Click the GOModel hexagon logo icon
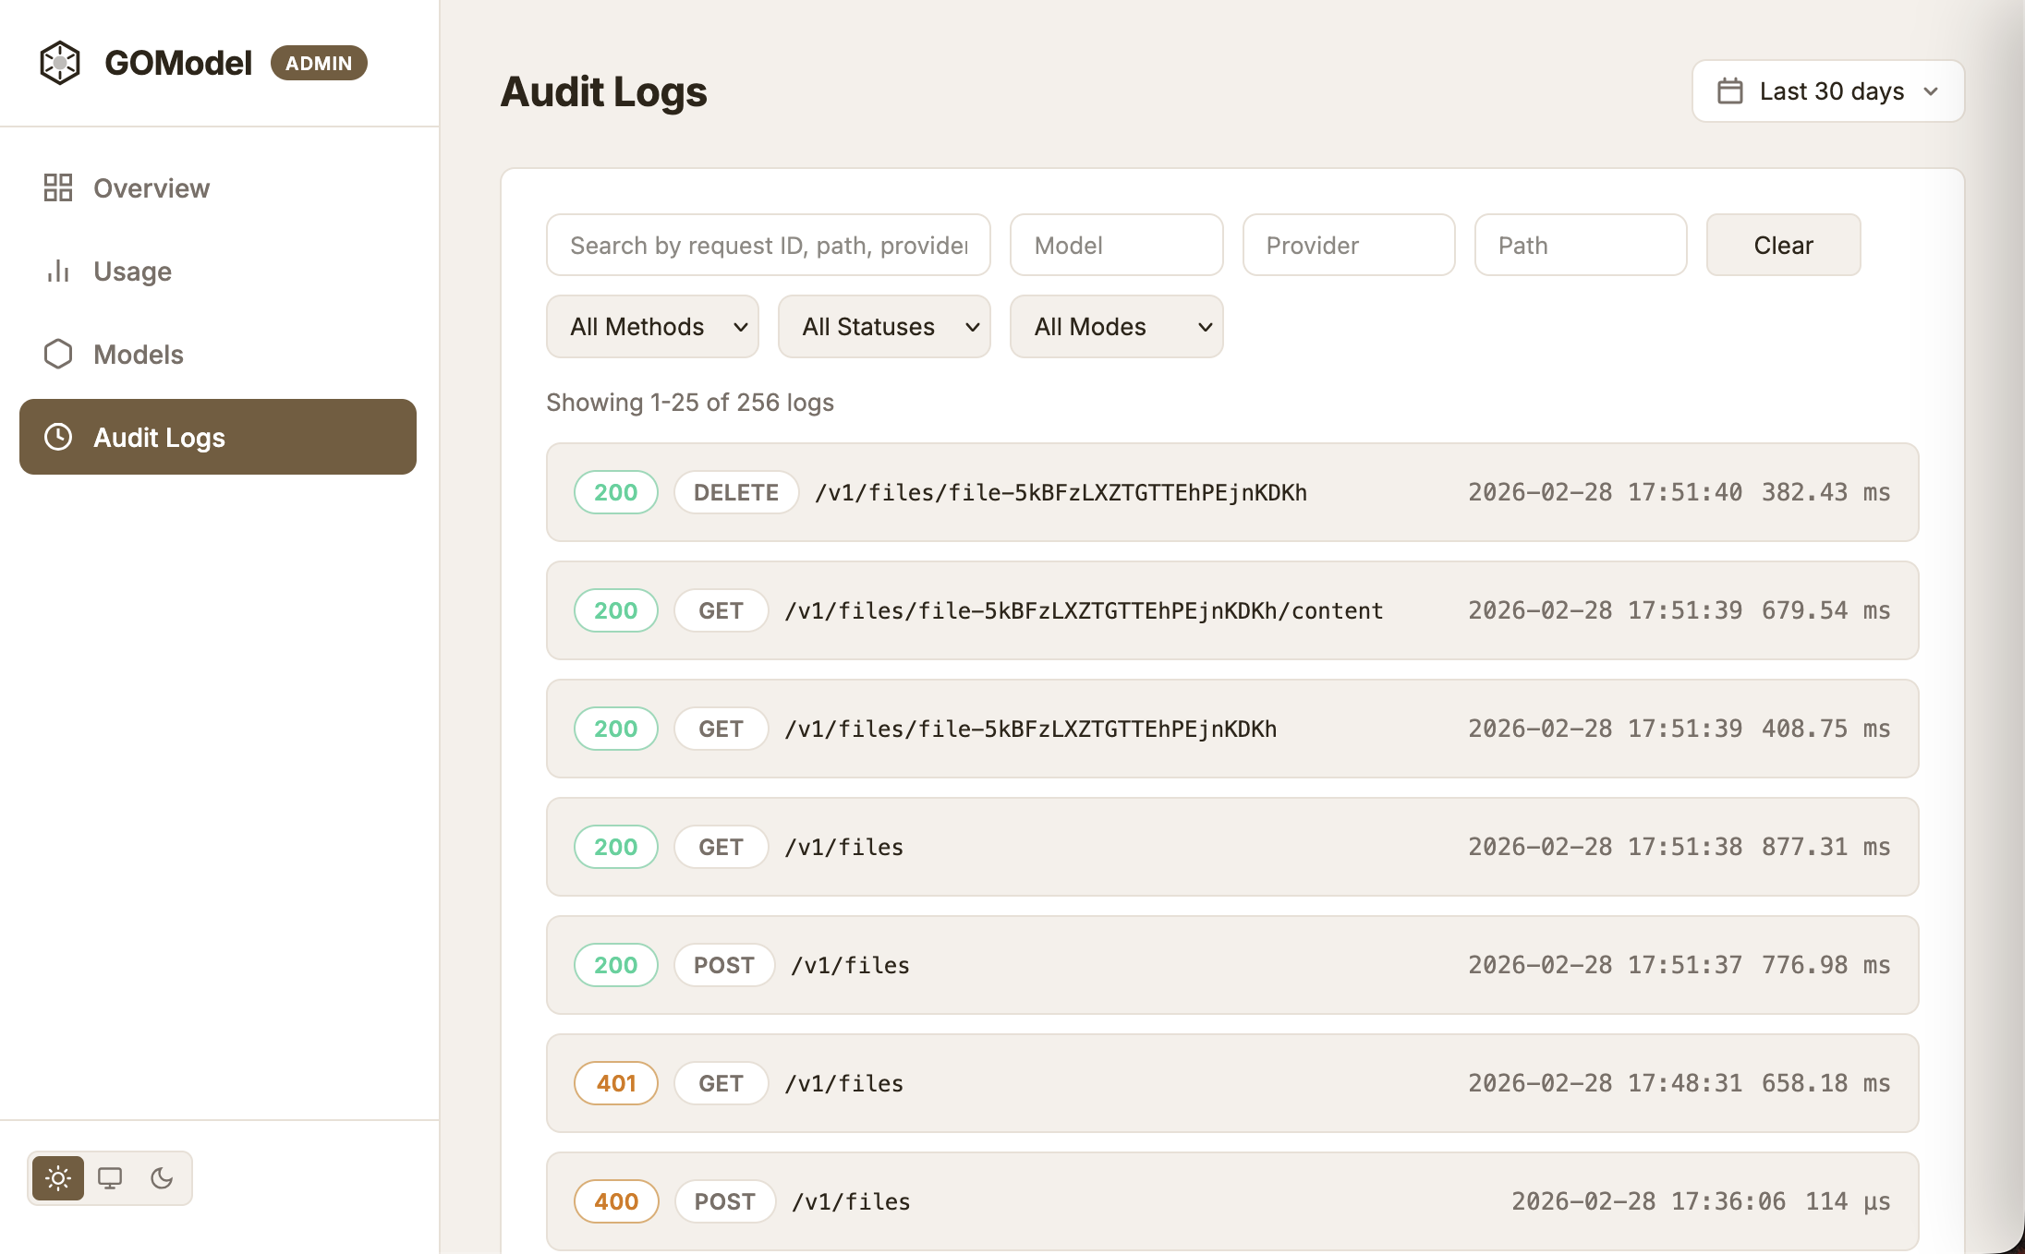Viewport: 2025px width, 1254px height. pos(60,62)
